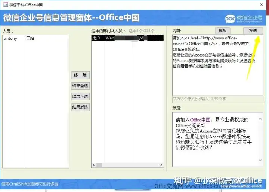The height and width of the screenshot is (192, 269).
Task: Click the window title bar app icon
Action: 6,5
